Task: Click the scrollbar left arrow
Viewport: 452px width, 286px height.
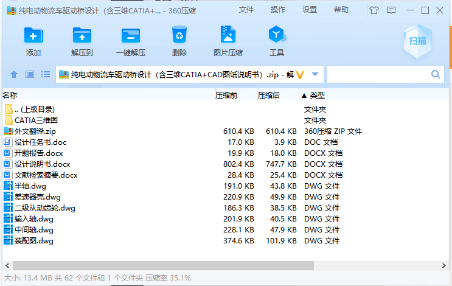Action: coord(7,265)
